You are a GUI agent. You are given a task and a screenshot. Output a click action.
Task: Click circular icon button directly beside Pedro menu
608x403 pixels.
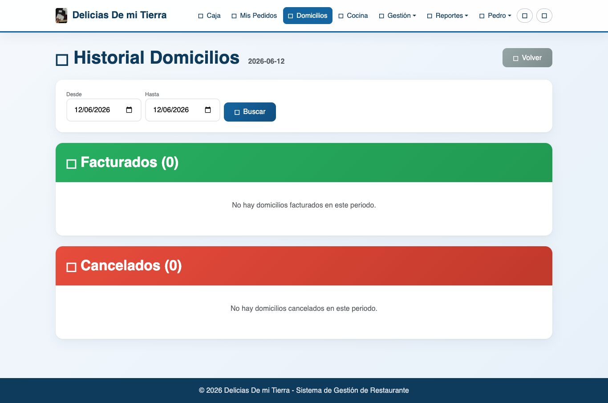[x=525, y=16]
